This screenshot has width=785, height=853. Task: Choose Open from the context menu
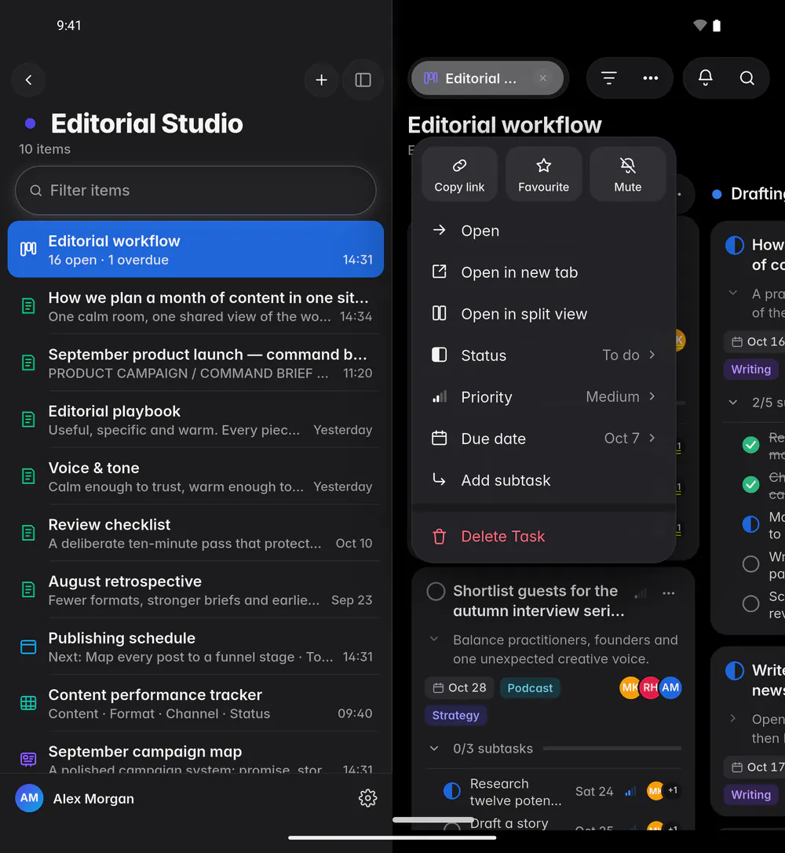[x=543, y=231]
